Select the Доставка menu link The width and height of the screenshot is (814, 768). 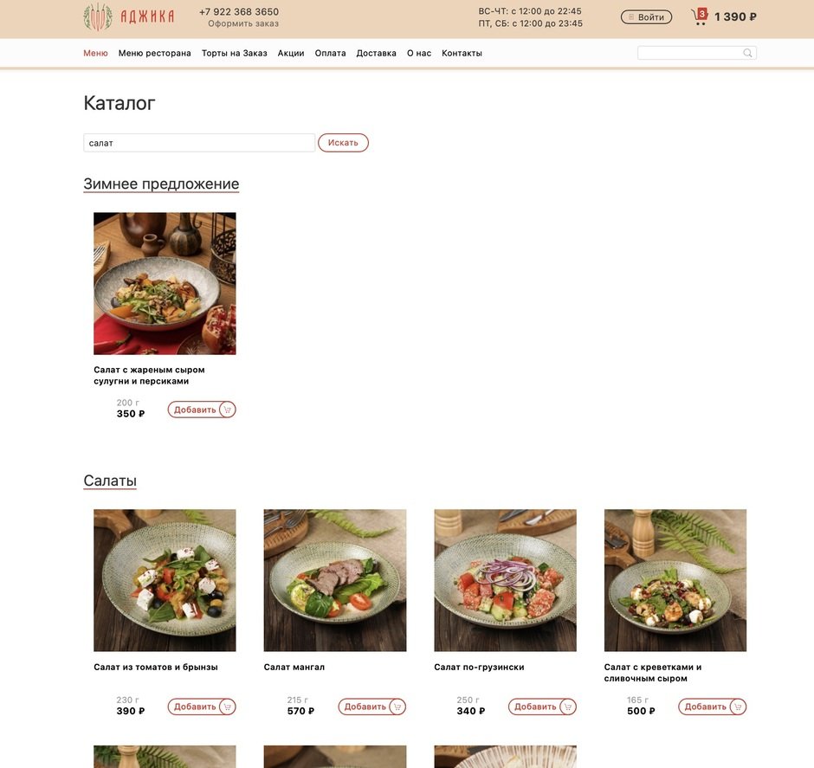click(377, 53)
